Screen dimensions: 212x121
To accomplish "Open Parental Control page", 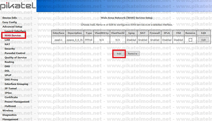I will click(x=15, y=53).
